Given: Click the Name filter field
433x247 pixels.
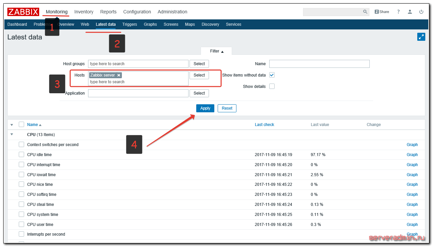Looking at the screenshot, I should [319, 64].
